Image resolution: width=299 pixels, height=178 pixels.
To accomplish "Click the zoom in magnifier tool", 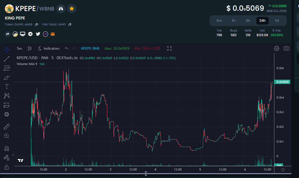I will [7, 136].
